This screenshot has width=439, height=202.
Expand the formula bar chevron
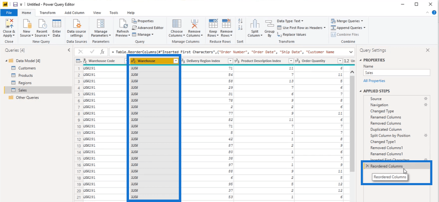click(352, 52)
